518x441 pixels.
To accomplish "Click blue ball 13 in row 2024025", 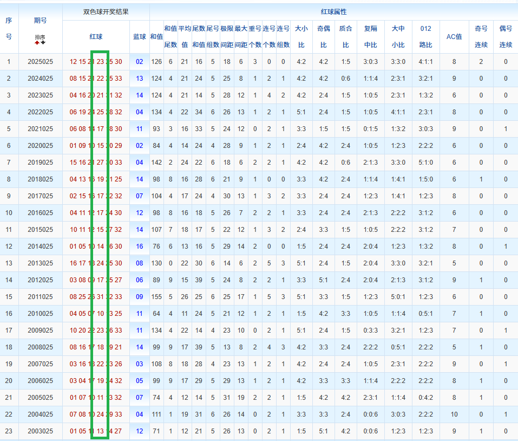I will (140, 79).
